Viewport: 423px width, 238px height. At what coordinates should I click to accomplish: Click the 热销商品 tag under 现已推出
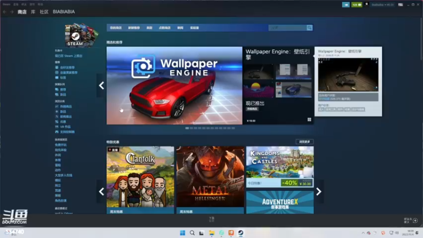pos(252,109)
